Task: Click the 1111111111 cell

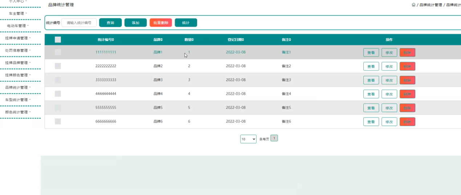Action: (106, 52)
